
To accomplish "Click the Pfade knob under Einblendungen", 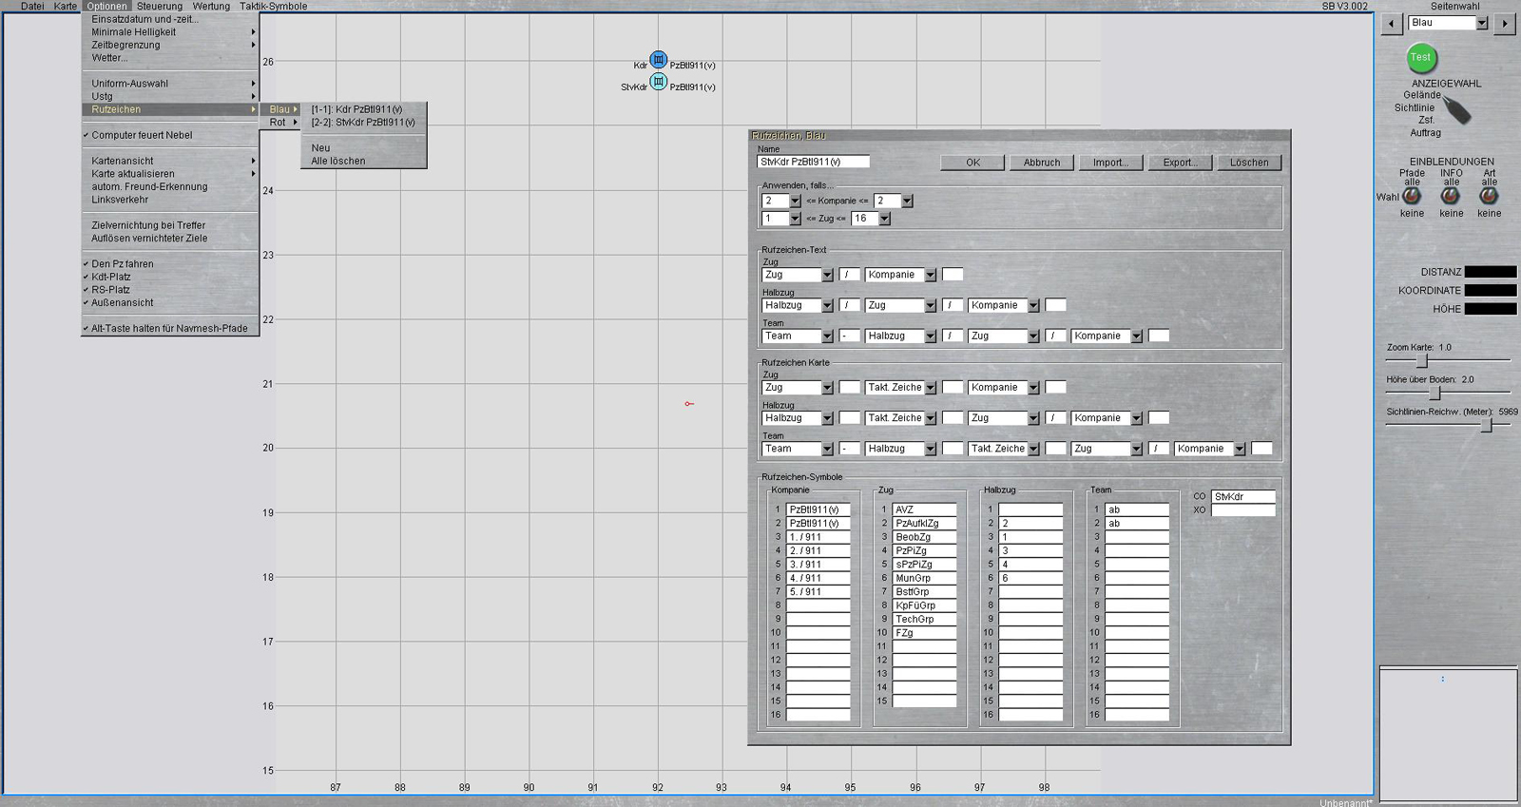I will click(x=1412, y=196).
